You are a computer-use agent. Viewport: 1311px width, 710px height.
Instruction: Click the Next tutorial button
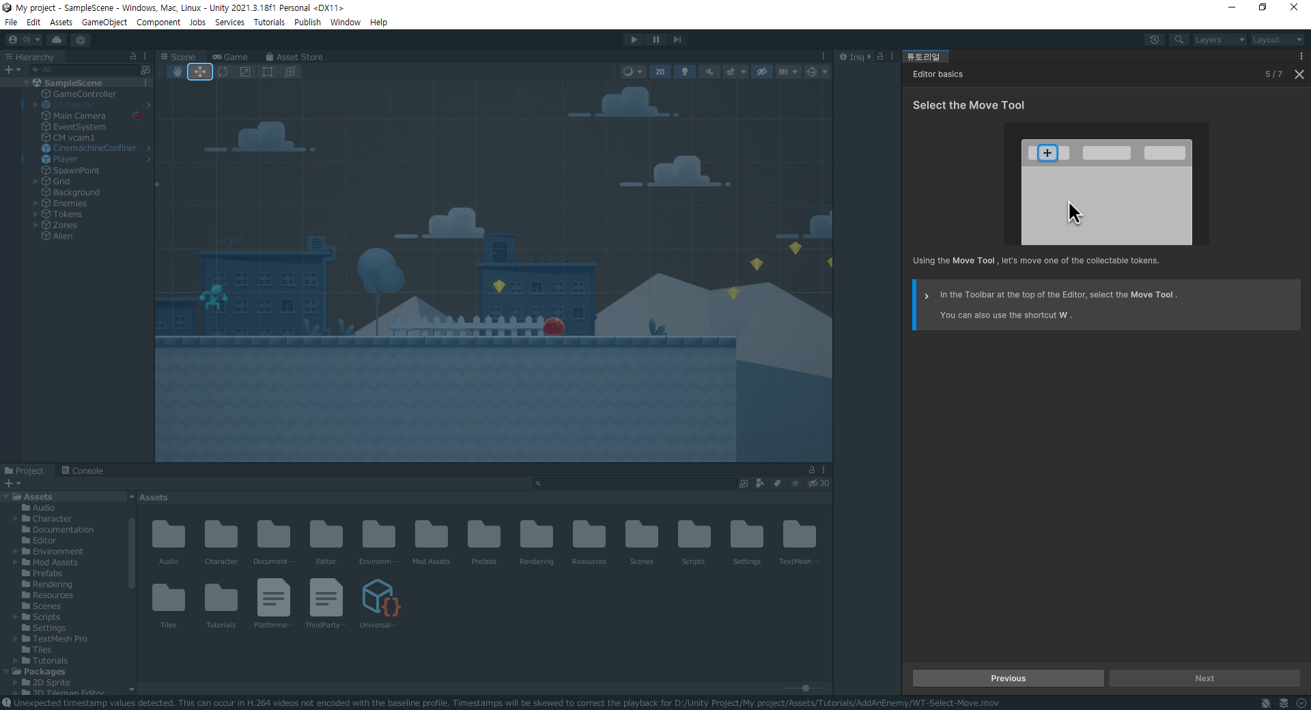point(1204,678)
